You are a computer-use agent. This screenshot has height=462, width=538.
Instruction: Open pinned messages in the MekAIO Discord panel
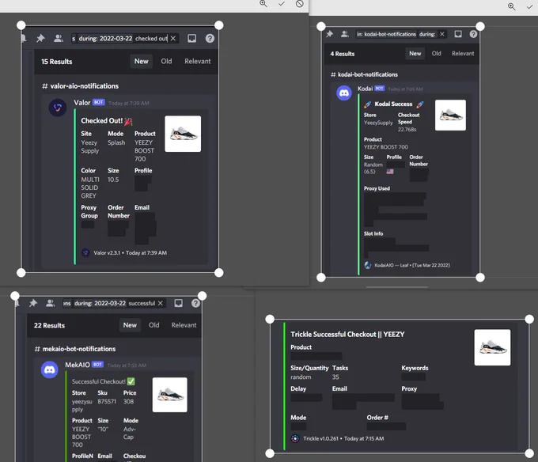pos(33,303)
